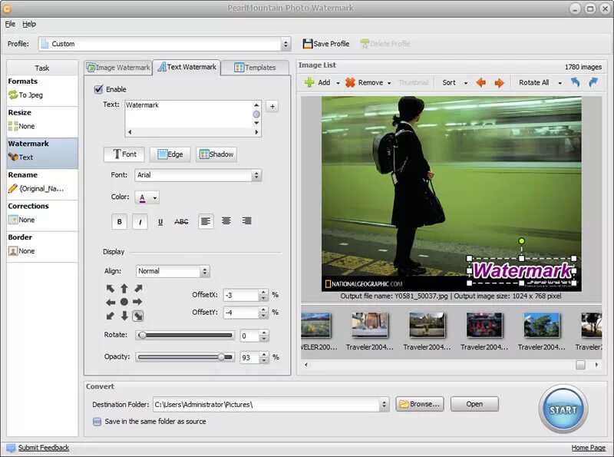
Task: Click the top-left position arrow
Action: (x=111, y=289)
